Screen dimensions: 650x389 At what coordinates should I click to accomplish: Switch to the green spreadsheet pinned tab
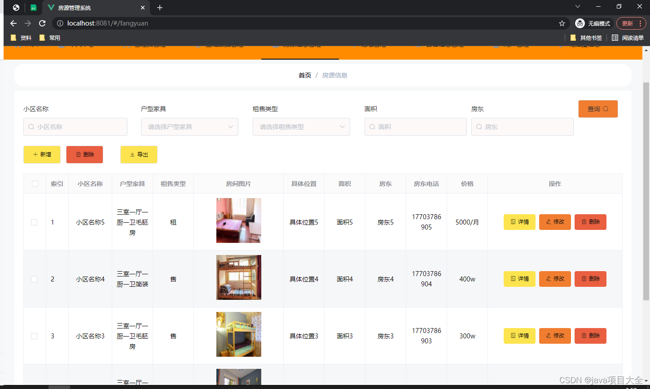[x=33, y=8]
